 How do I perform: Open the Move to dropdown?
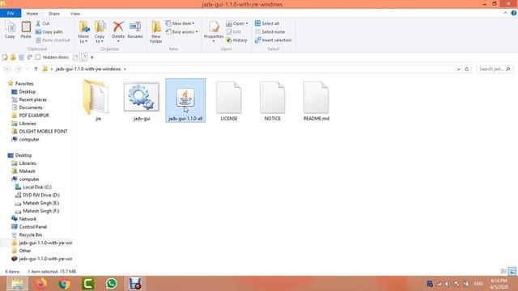tap(83, 32)
